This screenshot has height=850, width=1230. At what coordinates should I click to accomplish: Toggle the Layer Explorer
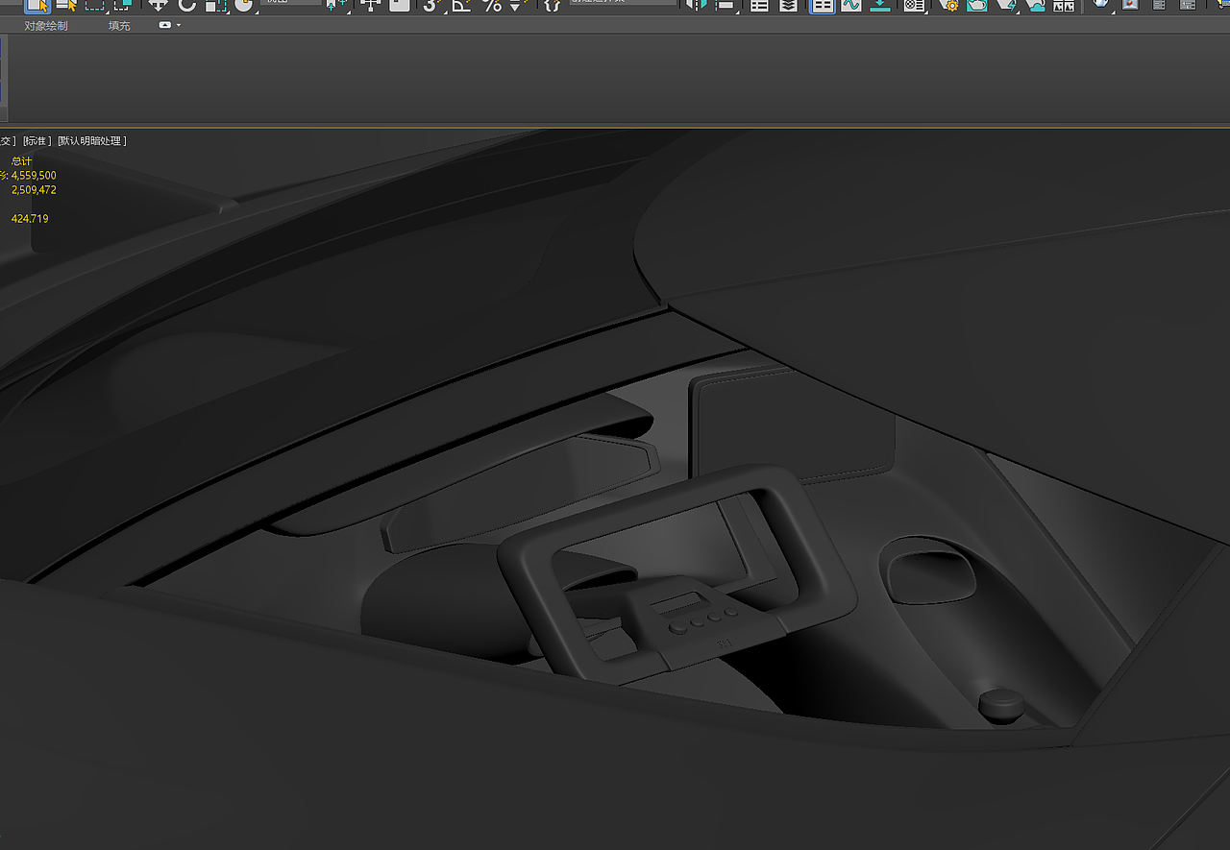(x=788, y=4)
